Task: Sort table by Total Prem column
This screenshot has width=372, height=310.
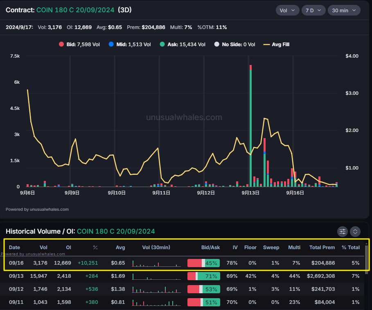Action: tap(322, 248)
